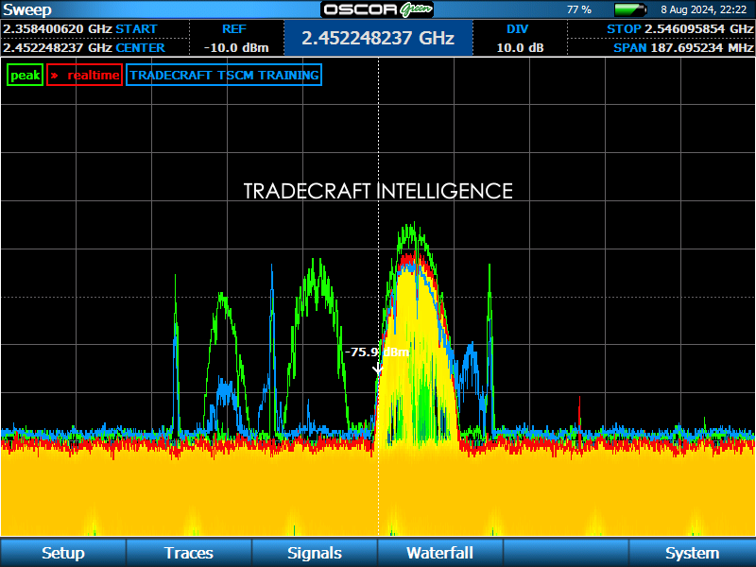
Task: Open the System menu
Action: (x=693, y=553)
